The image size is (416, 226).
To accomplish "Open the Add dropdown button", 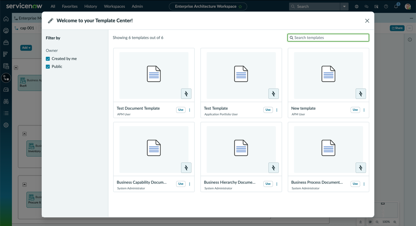I will point(26,48).
